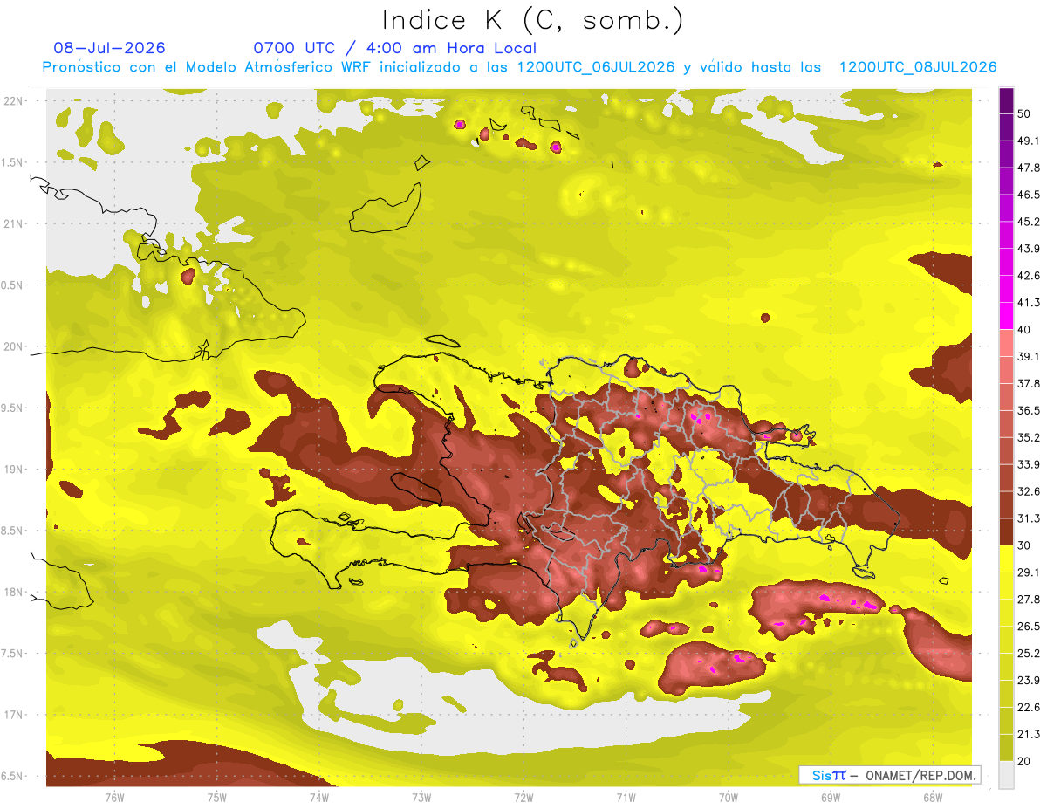Click the legend value 35.2

pos(1028,437)
